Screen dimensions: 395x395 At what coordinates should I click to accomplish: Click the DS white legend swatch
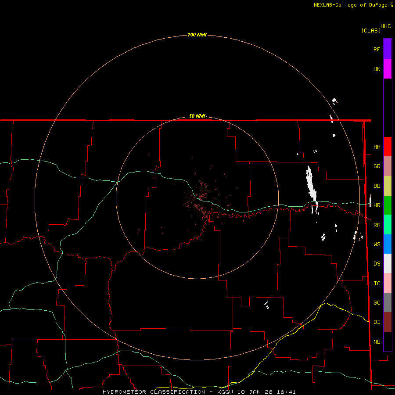(388, 263)
